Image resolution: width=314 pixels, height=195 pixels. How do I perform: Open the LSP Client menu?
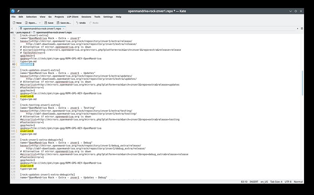pyautogui.click(x=73, y=17)
